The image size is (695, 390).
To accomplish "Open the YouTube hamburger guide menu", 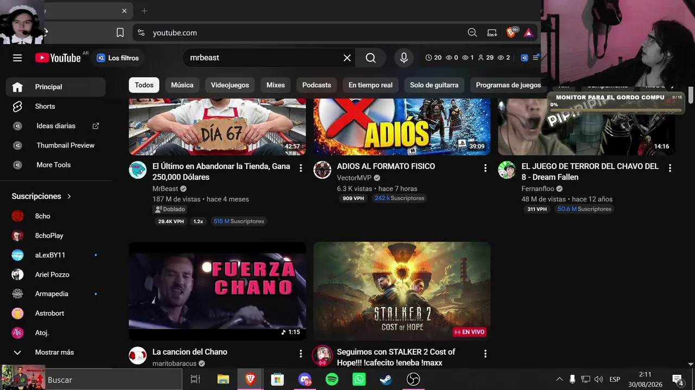I will [x=17, y=58].
